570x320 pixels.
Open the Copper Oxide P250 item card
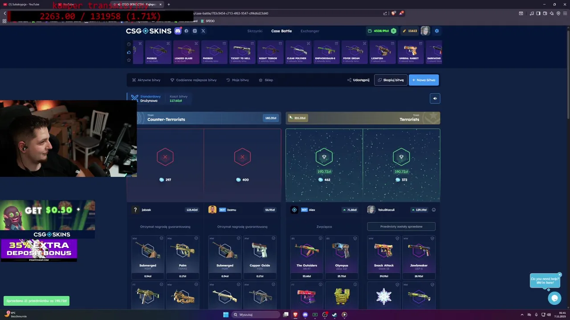[x=260, y=257]
